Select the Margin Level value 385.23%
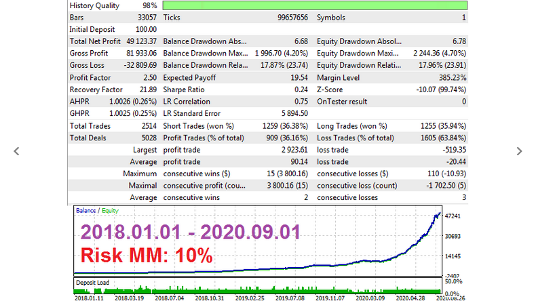Viewport: 536px width, 301px height. tap(453, 78)
